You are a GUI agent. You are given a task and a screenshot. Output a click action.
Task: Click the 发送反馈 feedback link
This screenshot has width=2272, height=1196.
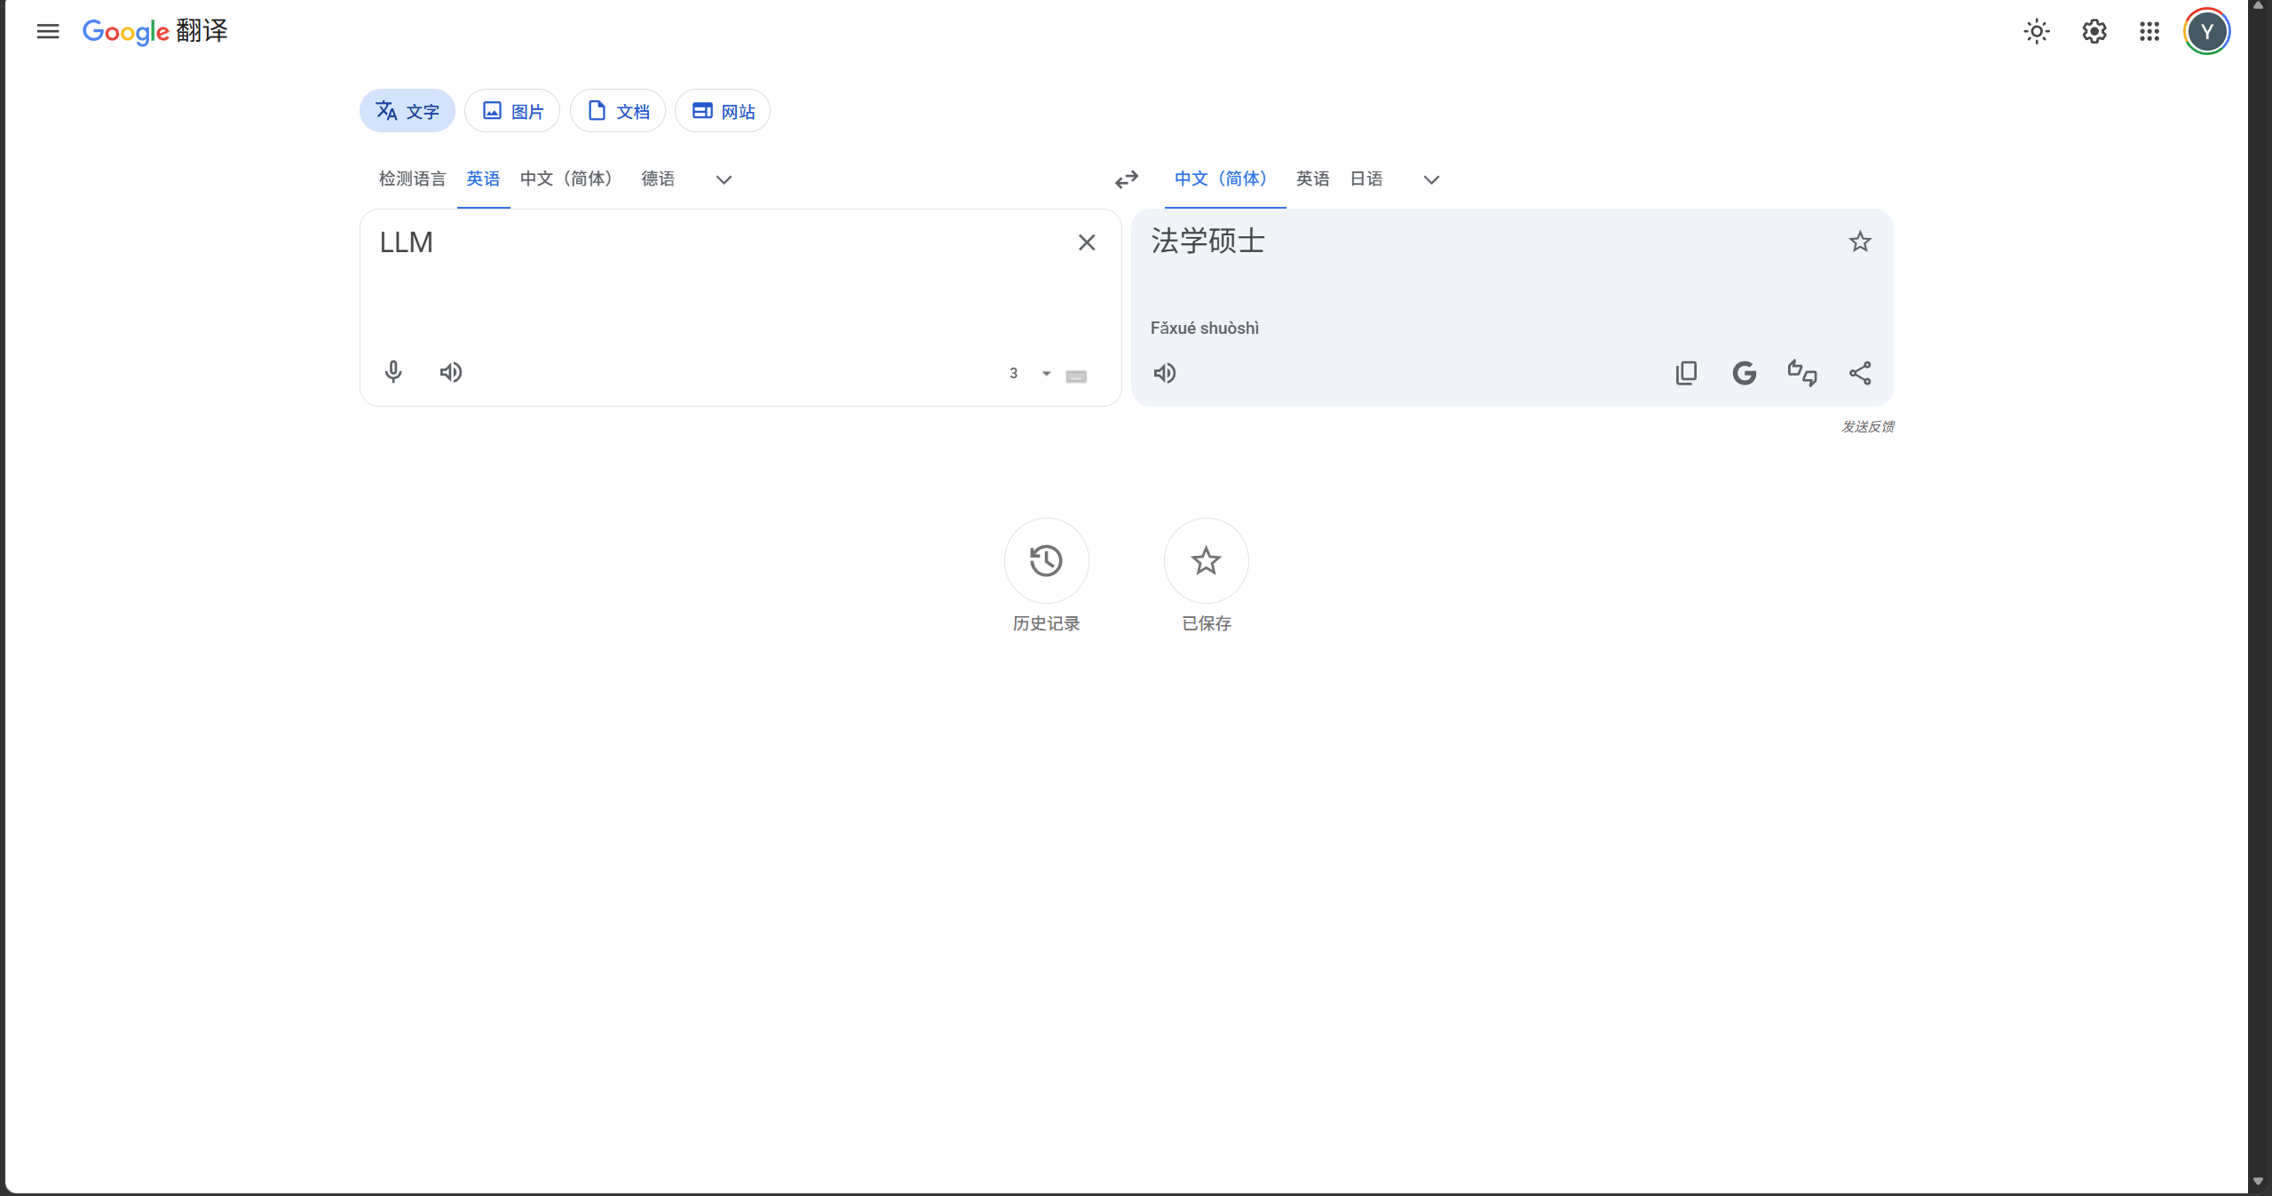click(1867, 427)
